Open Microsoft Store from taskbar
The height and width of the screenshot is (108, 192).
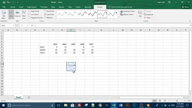coord(72,105)
